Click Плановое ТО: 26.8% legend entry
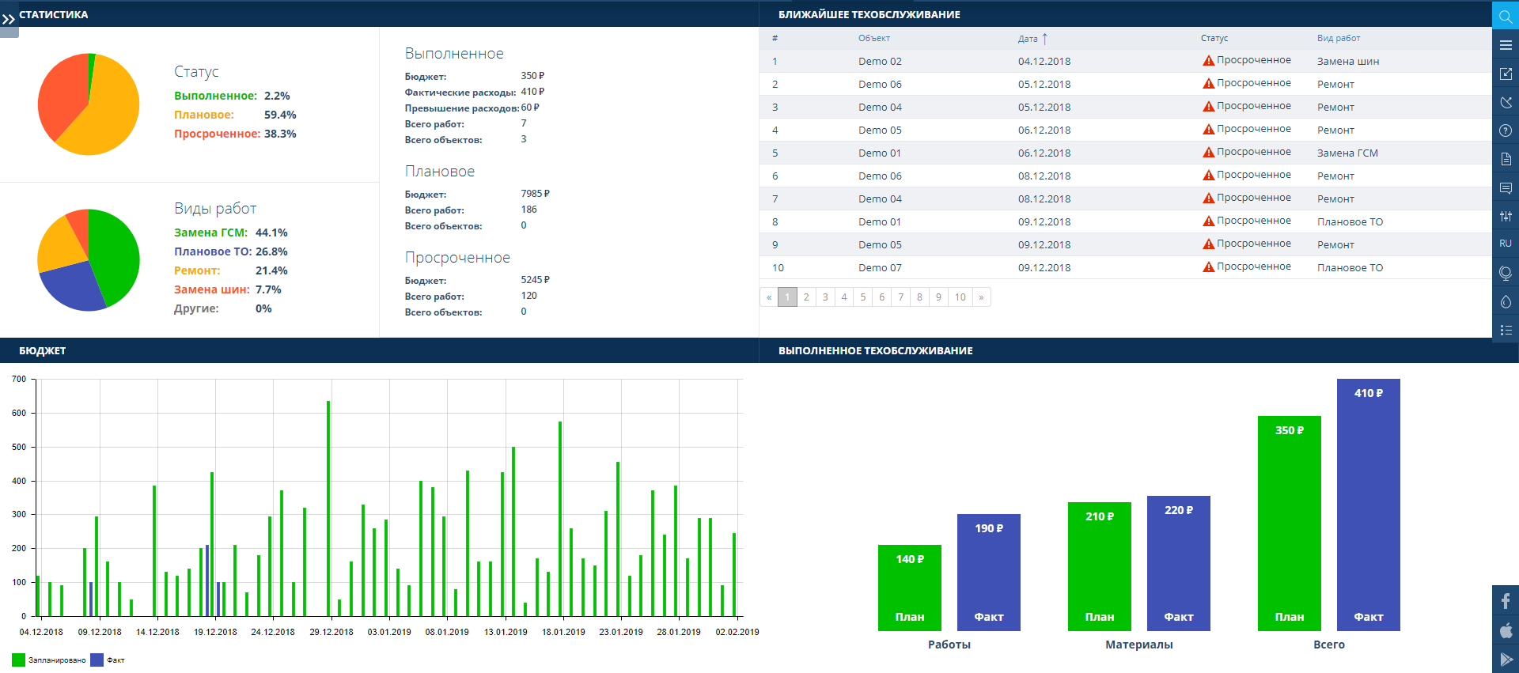 [230, 251]
